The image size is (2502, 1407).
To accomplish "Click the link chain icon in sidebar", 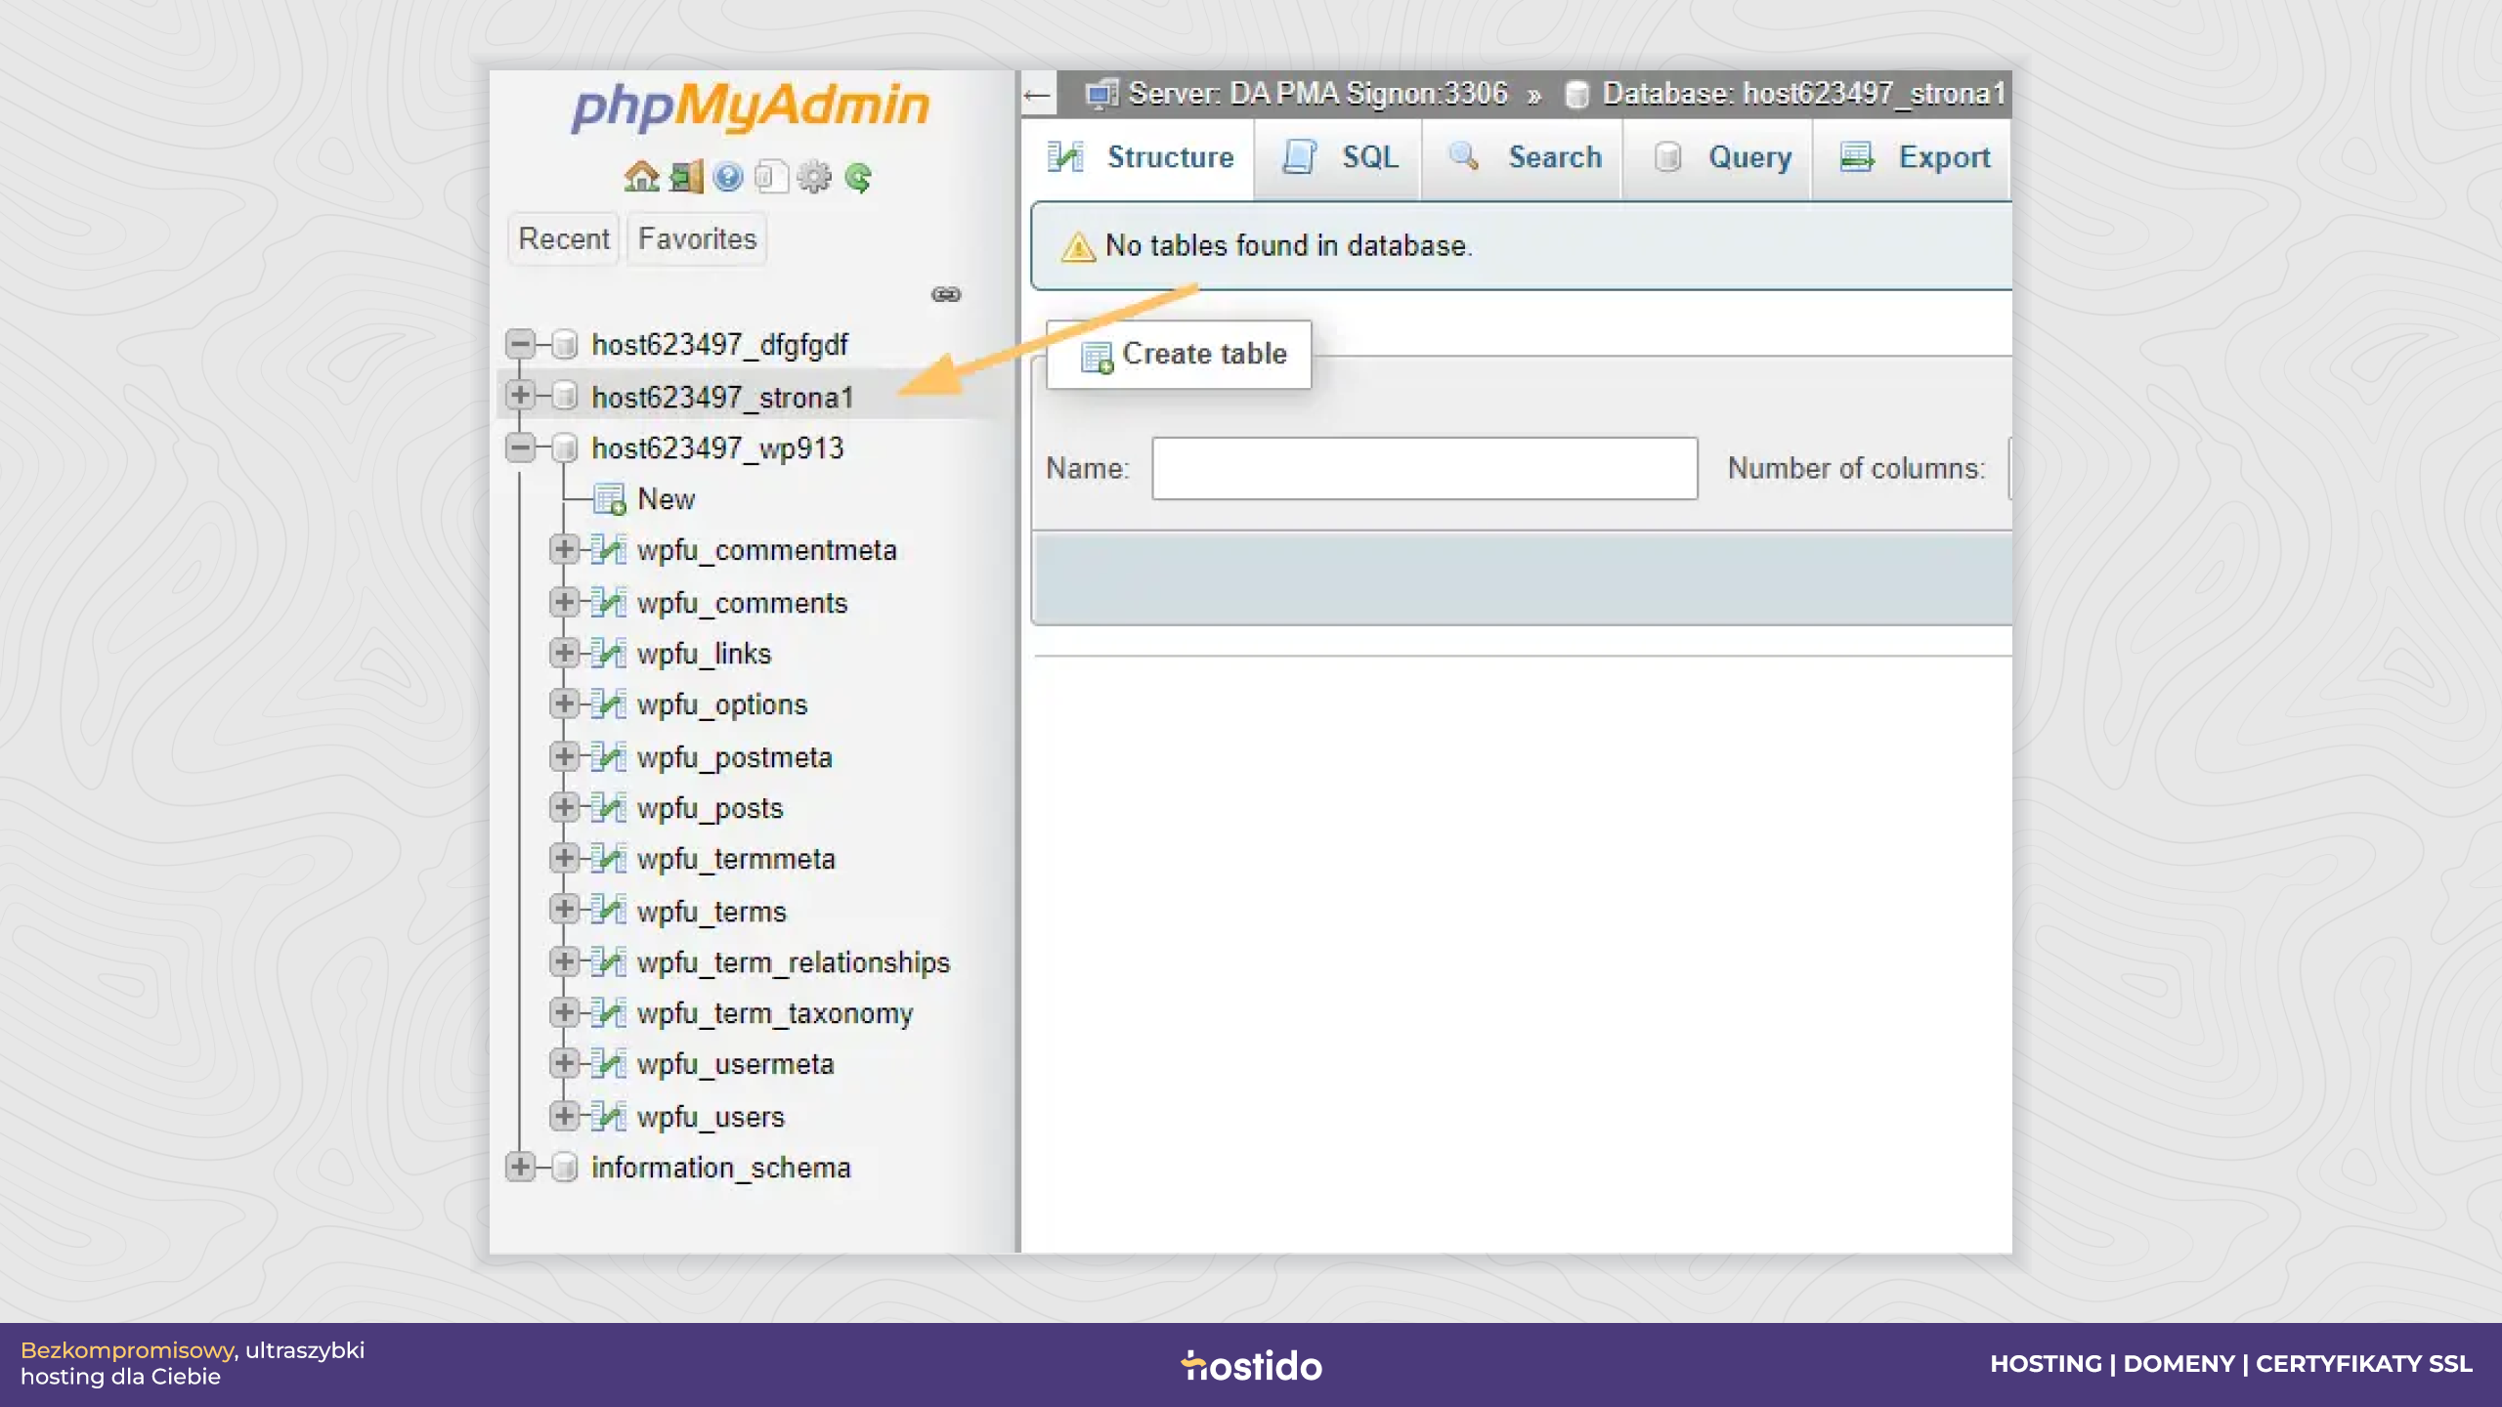I will click(x=946, y=294).
